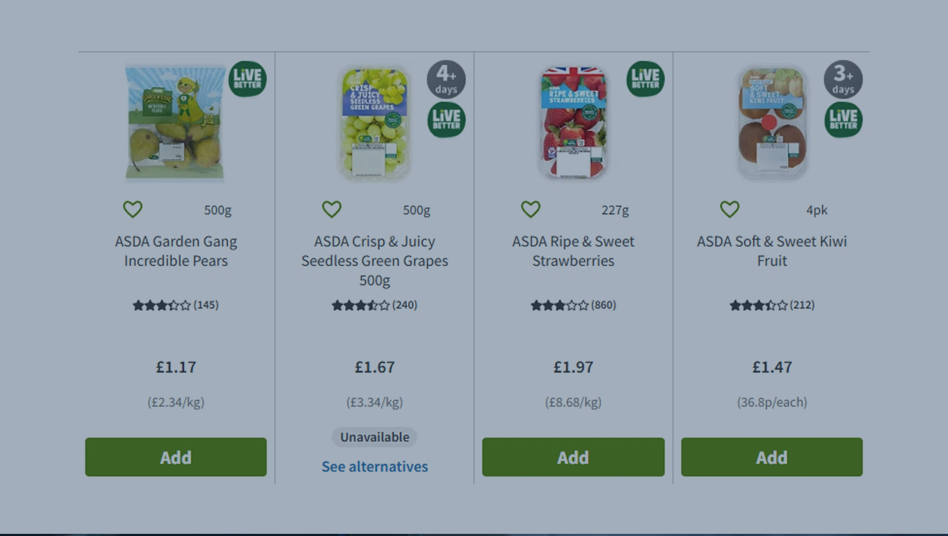Viewport: 948px width, 536px height.
Task: Click heart icon for Kiwi Fruit
Action: click(729, 209)
